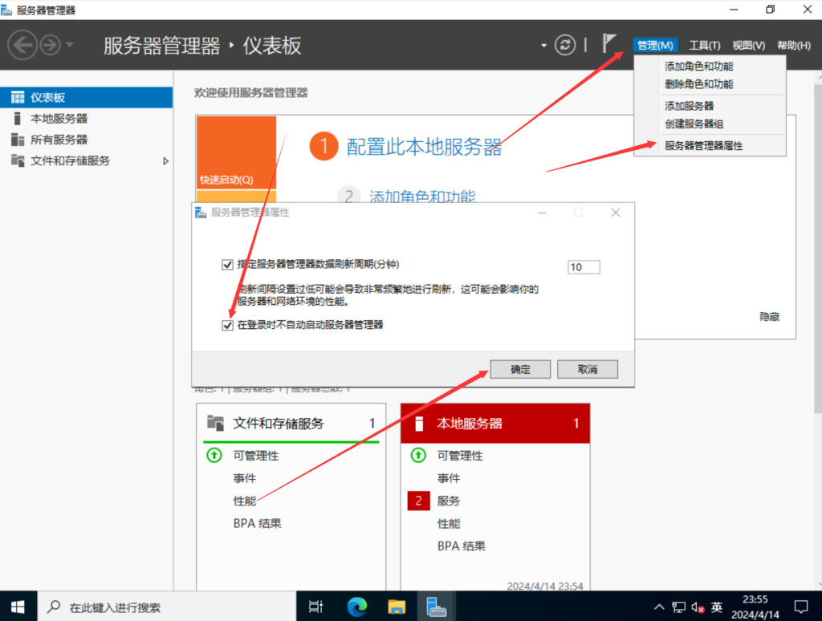The image size is (822, 621).
Task: Open 性能 in 文件和存储服务 tile
Action: [x=245, y=501]
